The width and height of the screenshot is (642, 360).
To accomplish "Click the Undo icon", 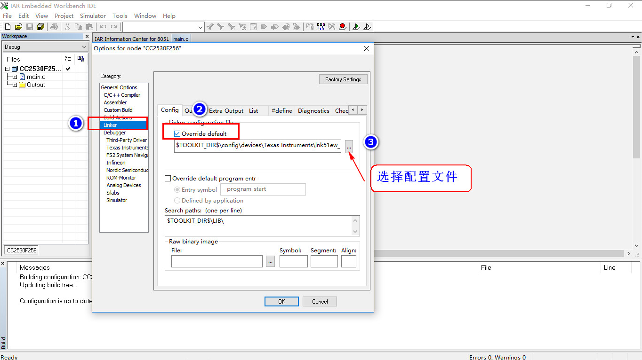I will [x=103, y=26].
